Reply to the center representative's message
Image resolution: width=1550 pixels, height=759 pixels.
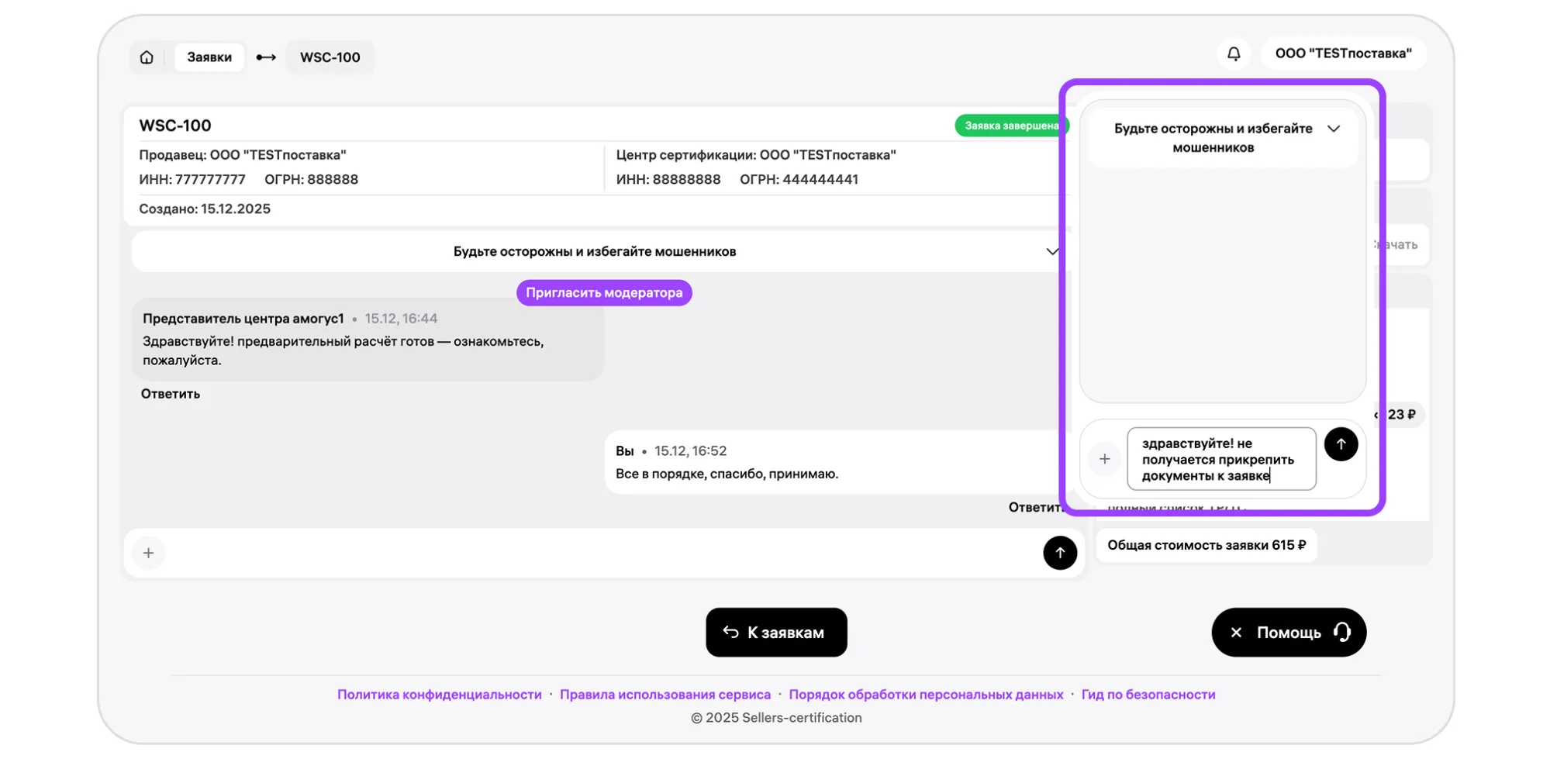(x=171, y=394)
